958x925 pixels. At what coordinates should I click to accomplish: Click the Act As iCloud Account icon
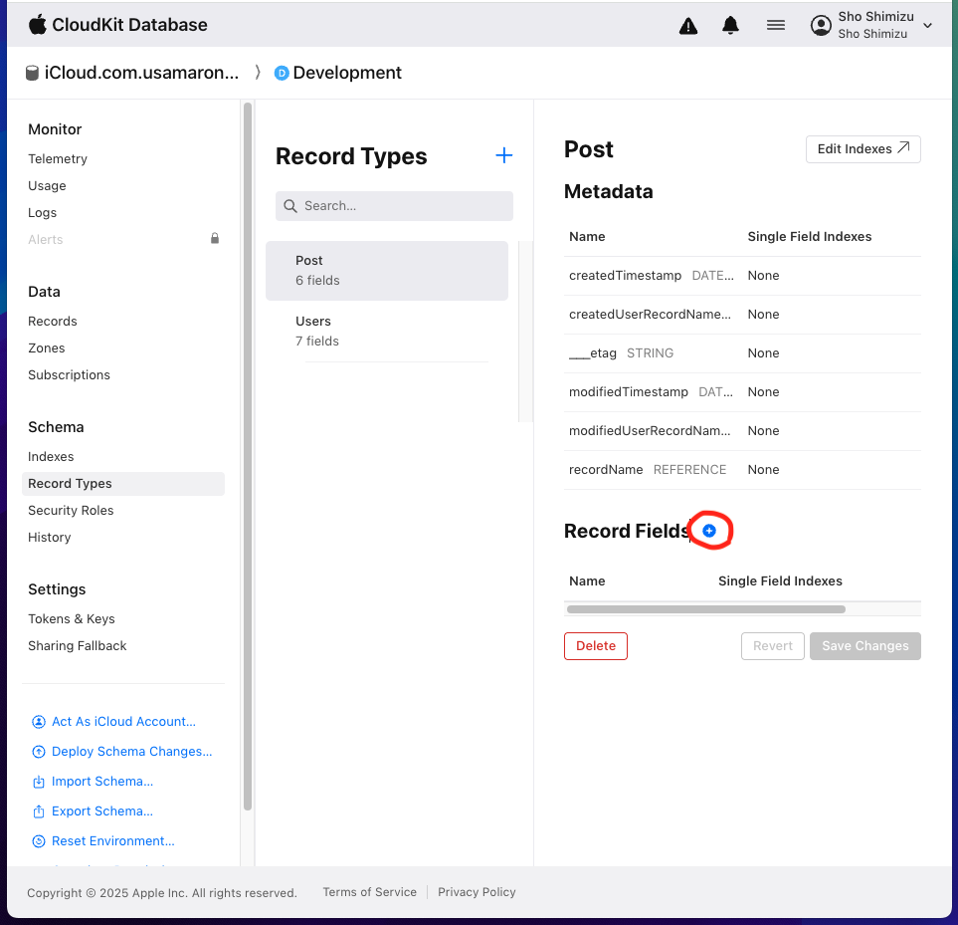pos(39,722)
